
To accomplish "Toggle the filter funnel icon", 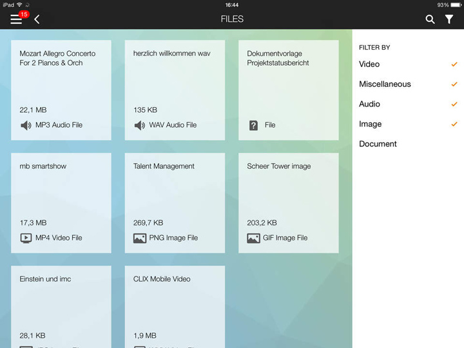I will 449,19.
